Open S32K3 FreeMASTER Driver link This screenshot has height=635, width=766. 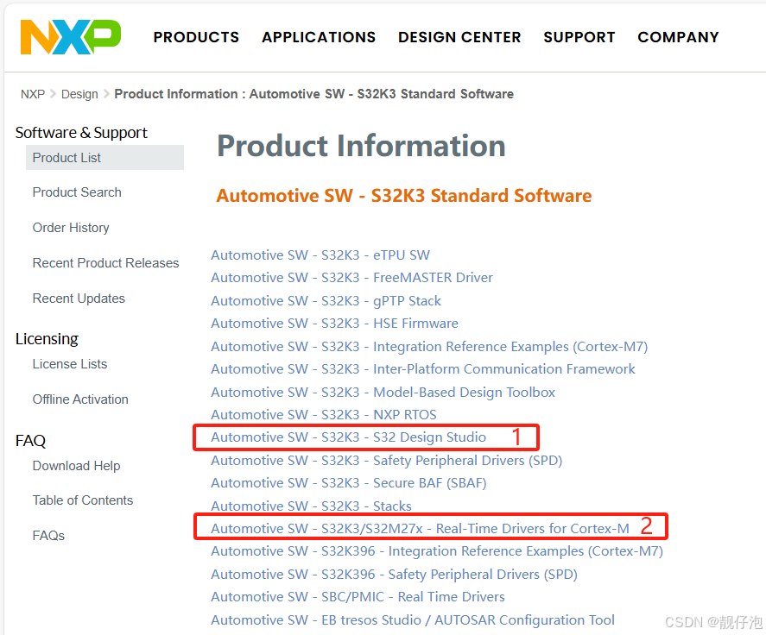coord(351,277)
